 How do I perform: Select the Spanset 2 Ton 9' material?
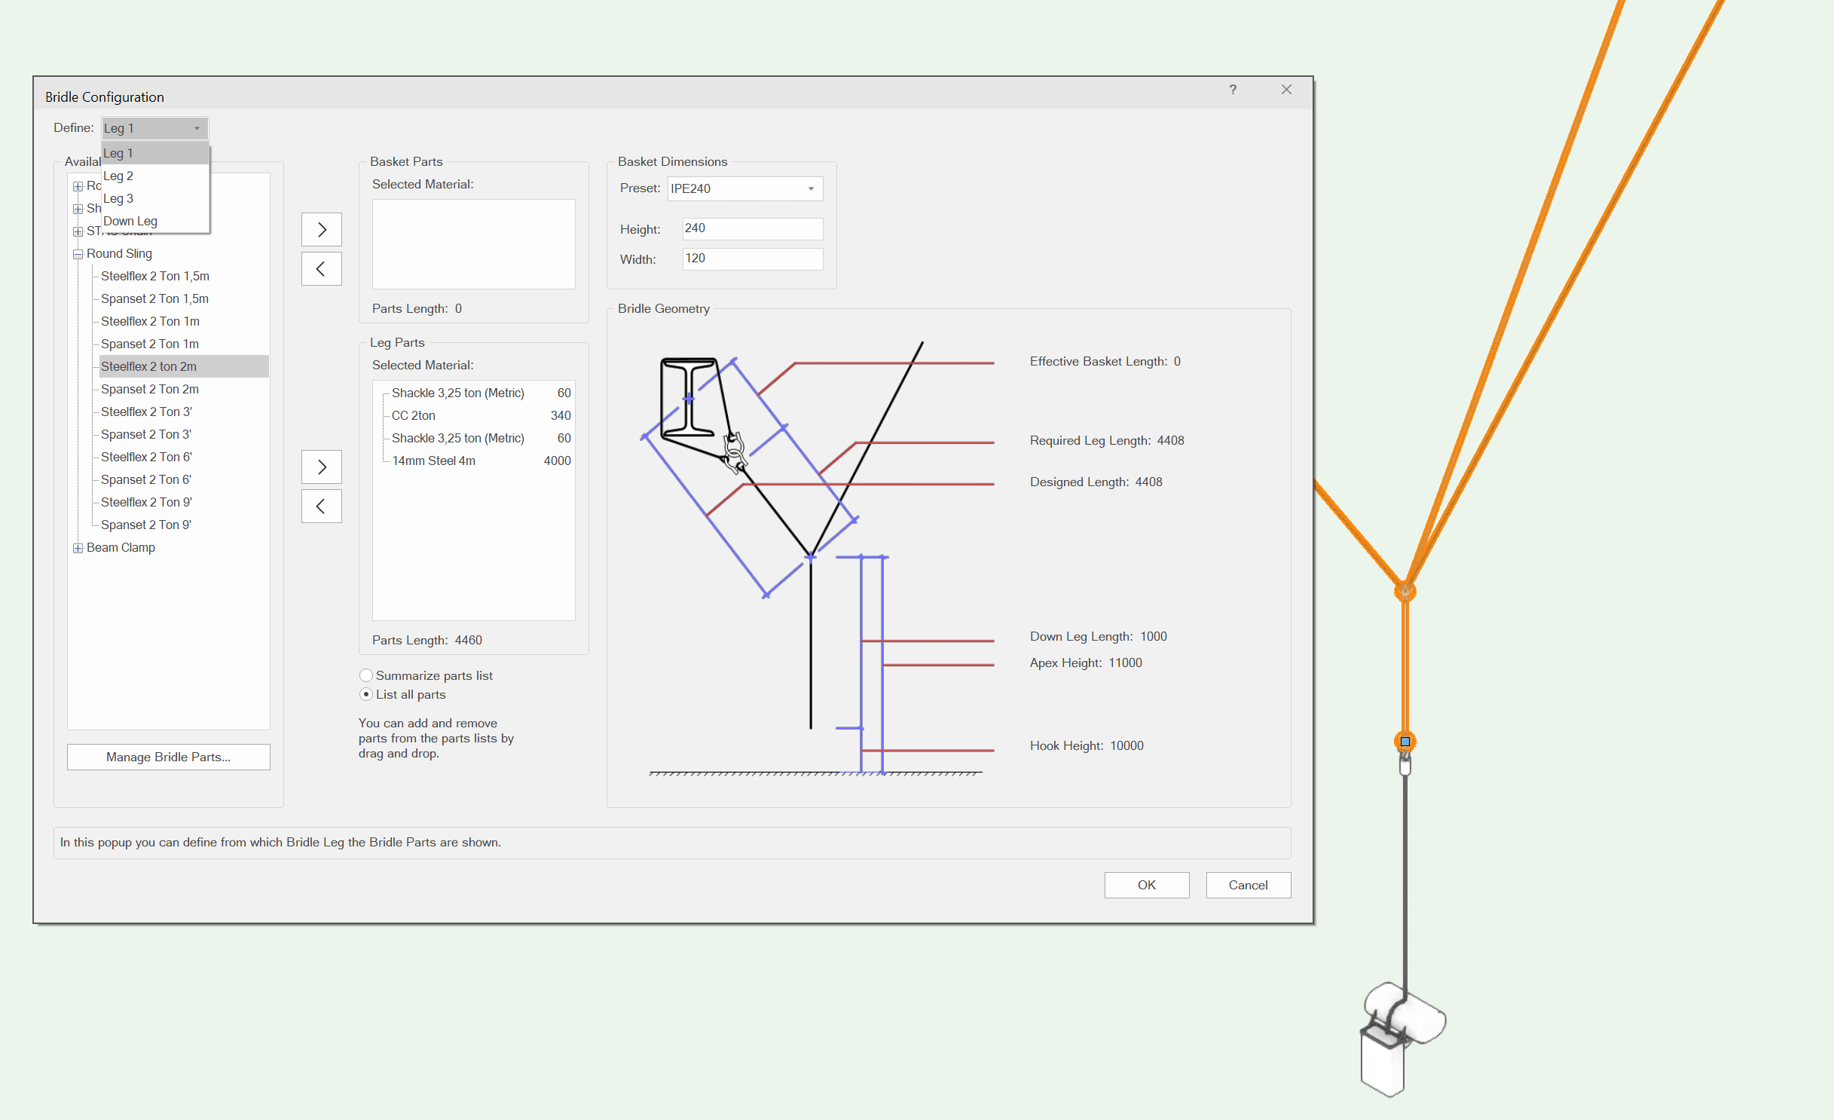click(x=145, y=525)
